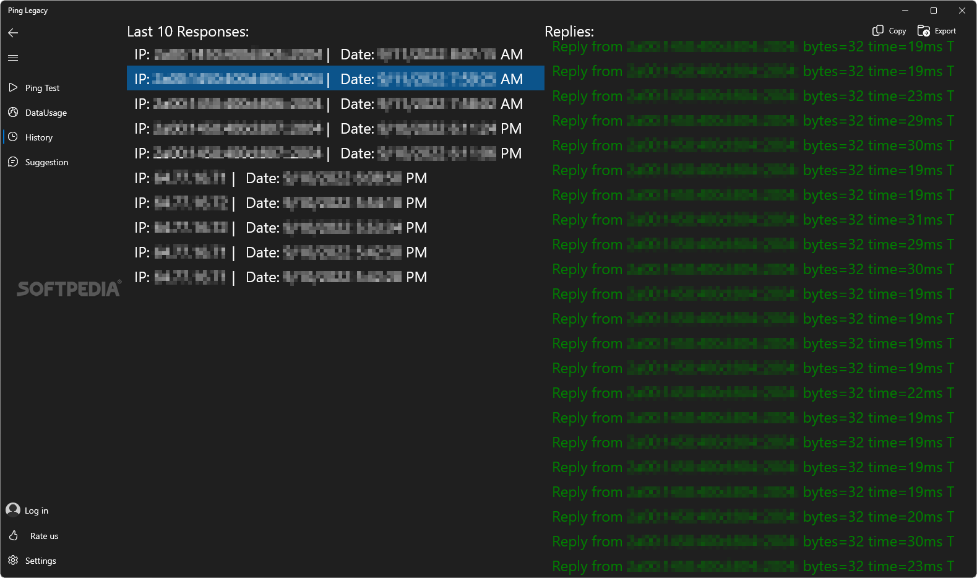977x578 pixels.
Task: Click the reply line with time=20ms
Action: coord(753,517)
